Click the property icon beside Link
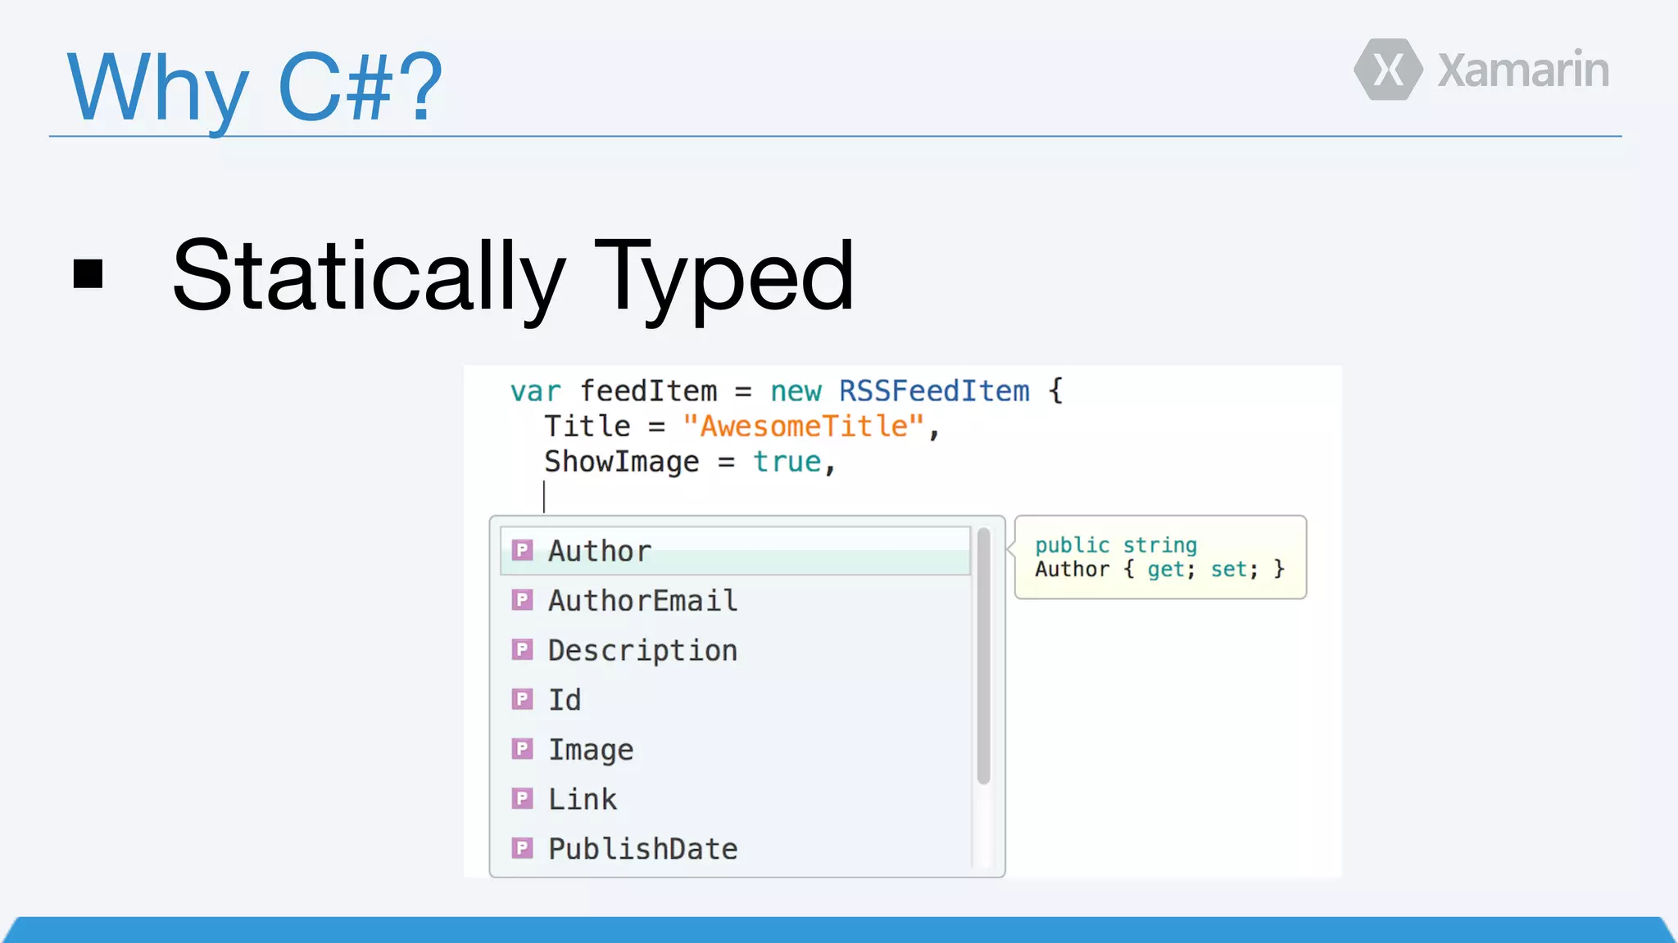1678x943 pixels. (x=523, y=798)
